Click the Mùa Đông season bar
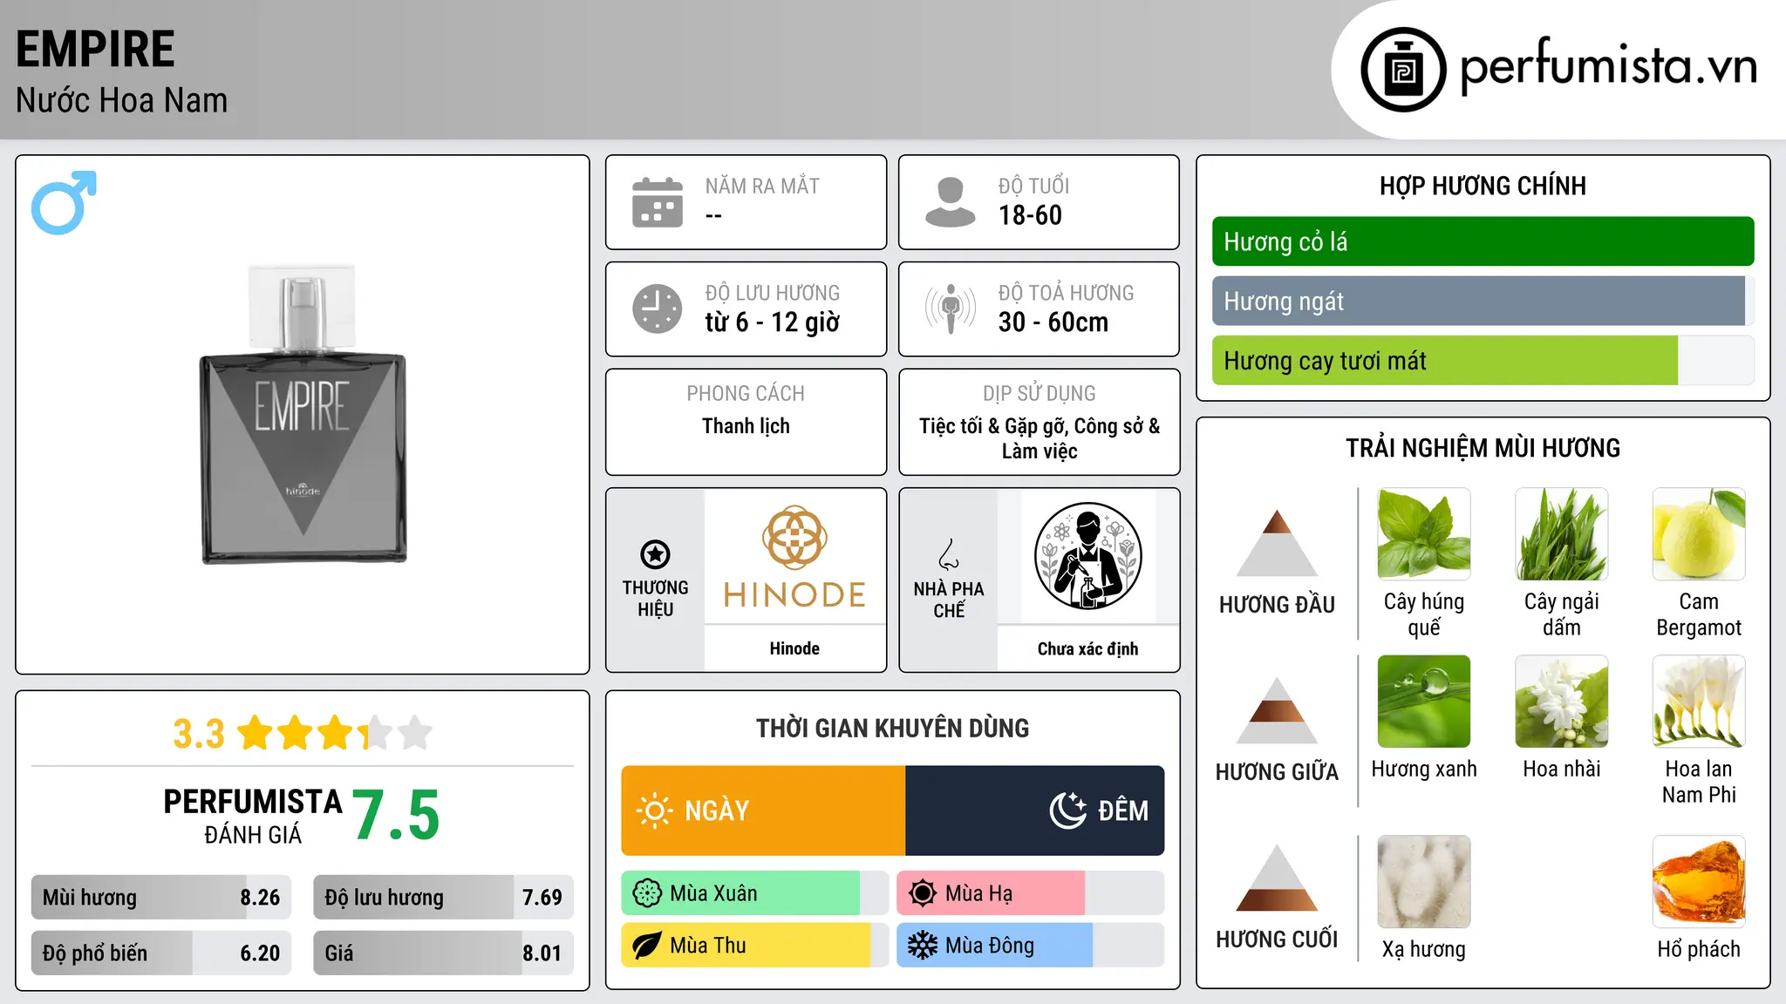 pyautogui.click(x=1031, y=946)
